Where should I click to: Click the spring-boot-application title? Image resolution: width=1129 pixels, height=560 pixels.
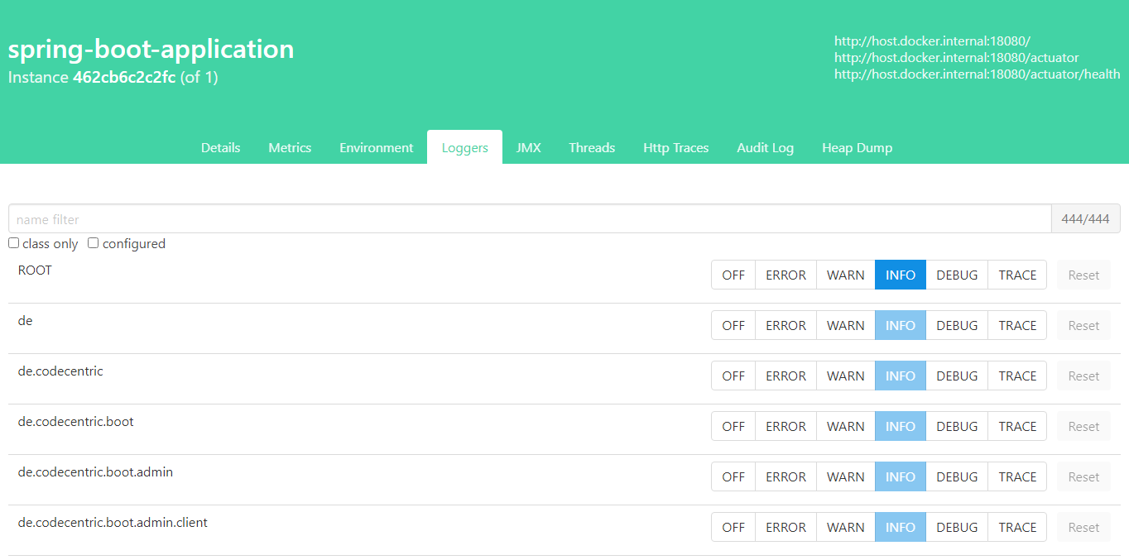point(151,50)
